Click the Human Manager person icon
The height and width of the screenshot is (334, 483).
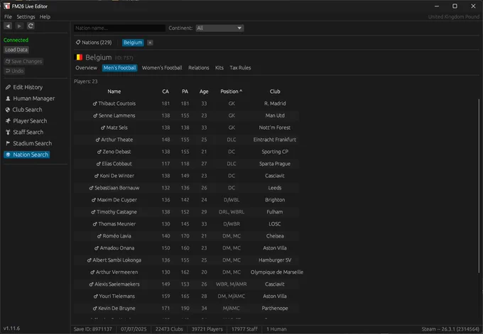pos(8,99)
